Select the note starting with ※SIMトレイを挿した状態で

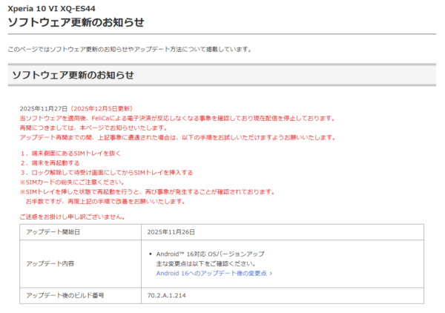click(148, 192)
